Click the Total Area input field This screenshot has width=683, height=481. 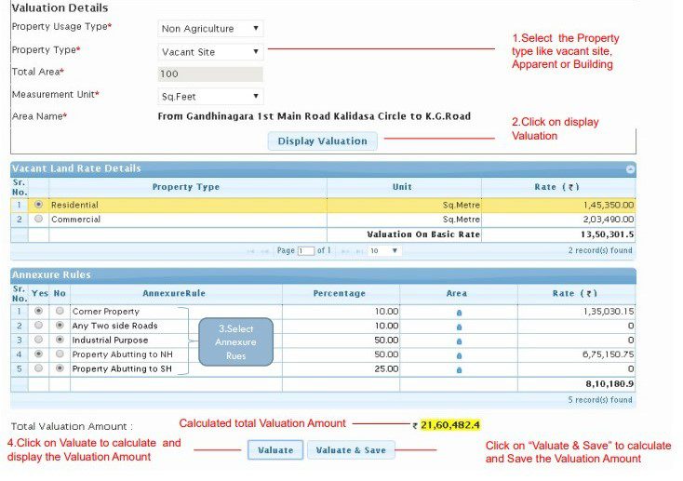(210, 74)
